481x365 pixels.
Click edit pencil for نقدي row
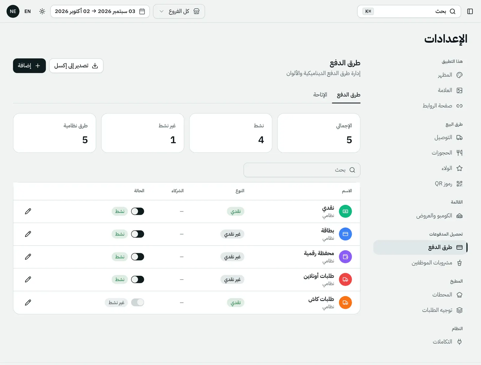[28, 211]
